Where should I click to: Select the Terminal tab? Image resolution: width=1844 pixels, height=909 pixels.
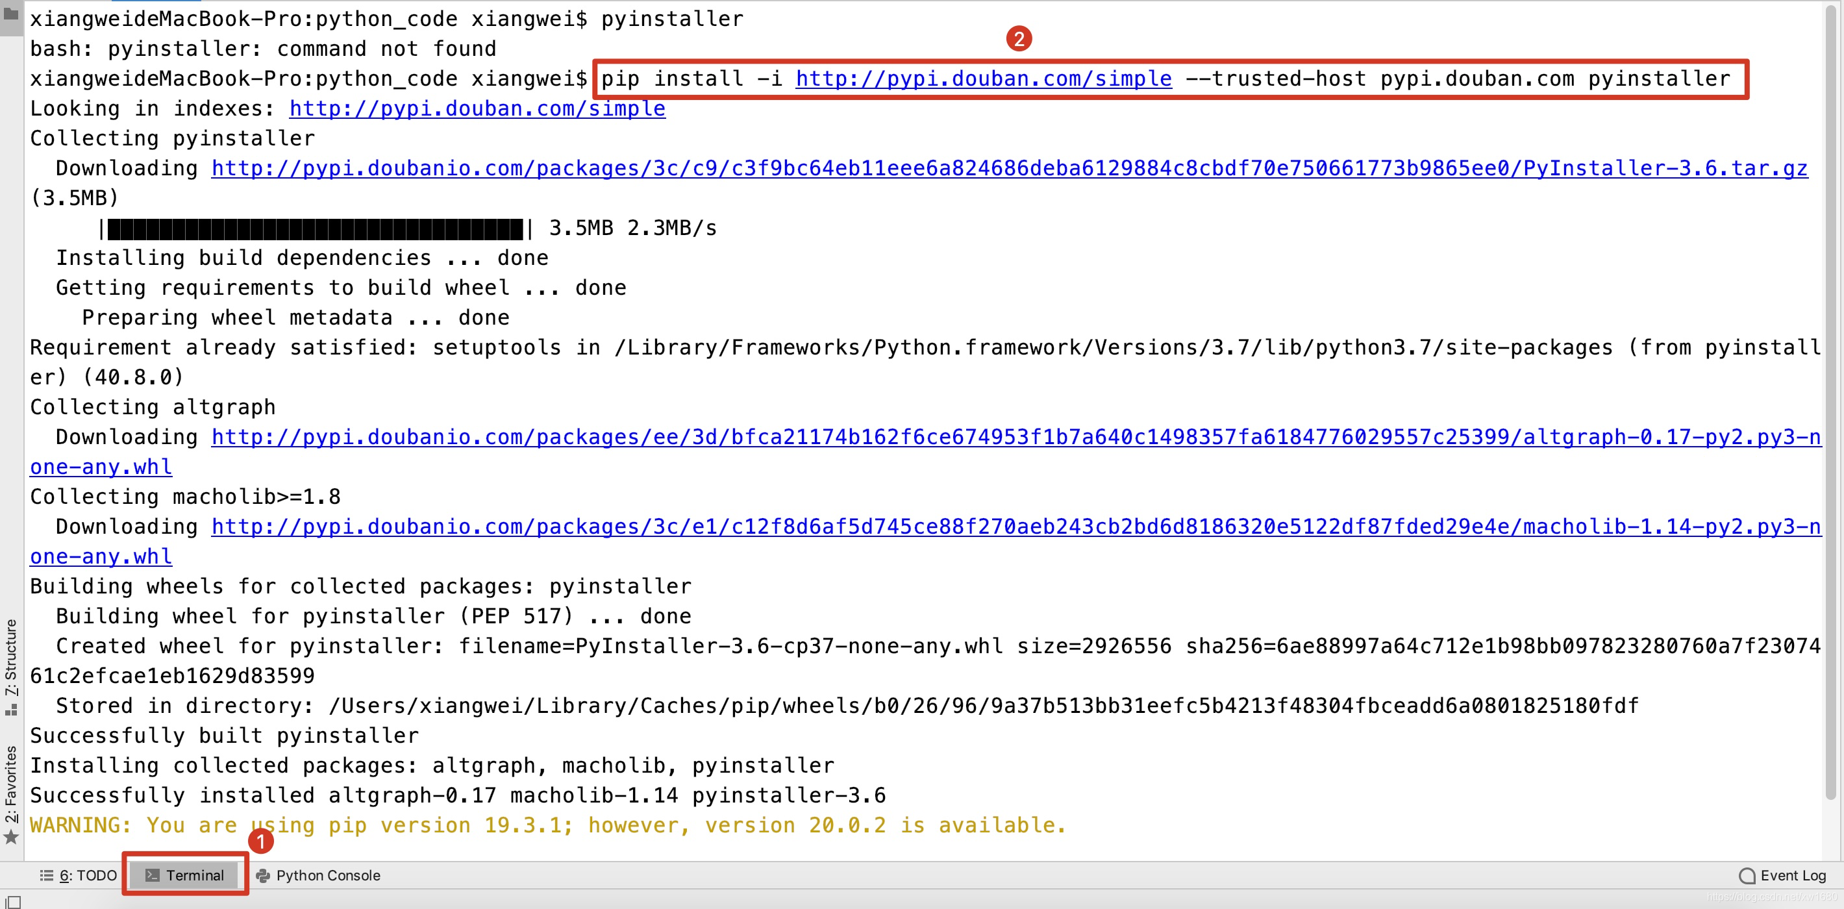coord(184,875)
